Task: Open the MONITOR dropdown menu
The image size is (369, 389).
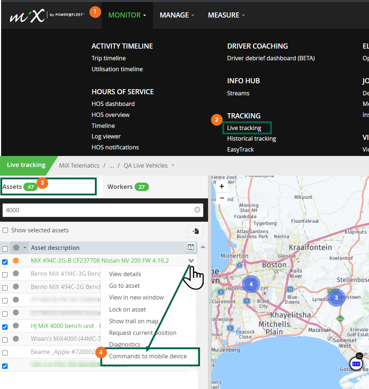Action: pyautogui.click(x=127, y=15)
